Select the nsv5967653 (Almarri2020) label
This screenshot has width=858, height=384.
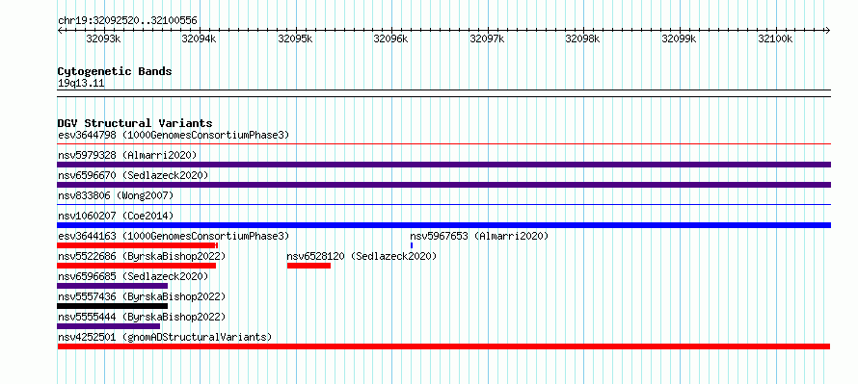tap(479, 236)
